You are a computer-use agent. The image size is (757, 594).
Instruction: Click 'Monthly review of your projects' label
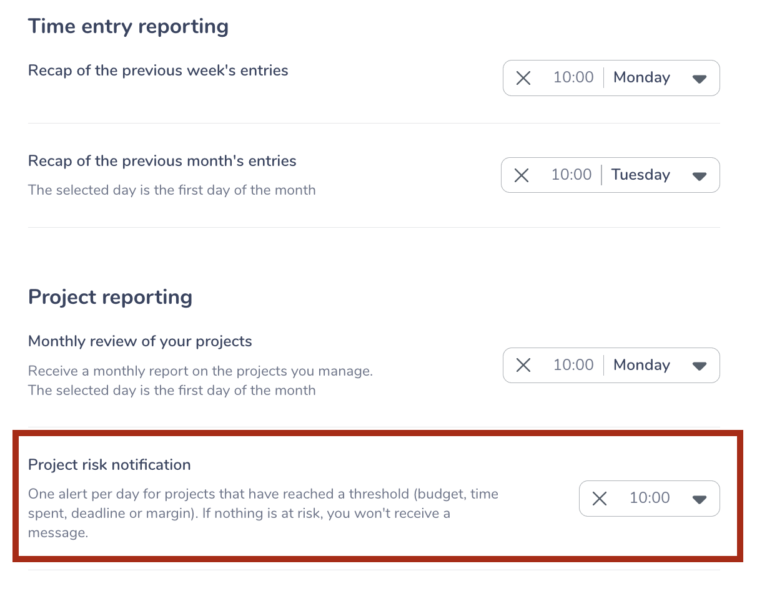click(140, 341)
